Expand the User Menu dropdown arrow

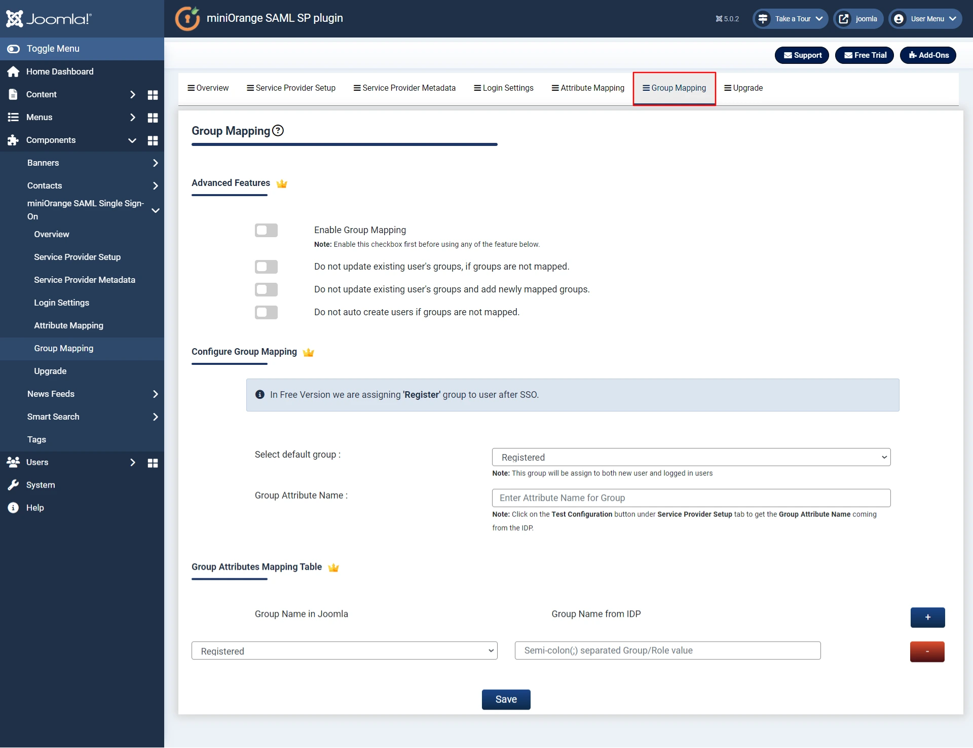click(952, 19)
